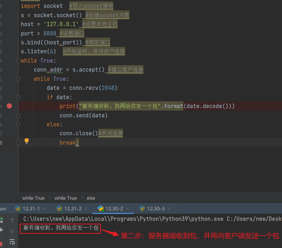Screen dimensions: 282x248
Task: Toggle the red breakpoint on the print line
Action: (x=9, y=106)
